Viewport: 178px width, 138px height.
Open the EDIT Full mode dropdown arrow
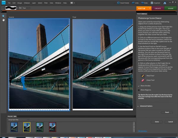[150, 8]
